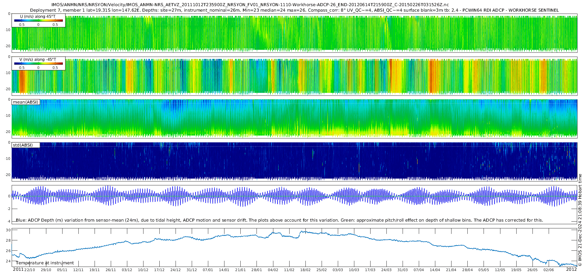Select the 26/11 date tick
The image size is (583, 275).
coord(110,270)
